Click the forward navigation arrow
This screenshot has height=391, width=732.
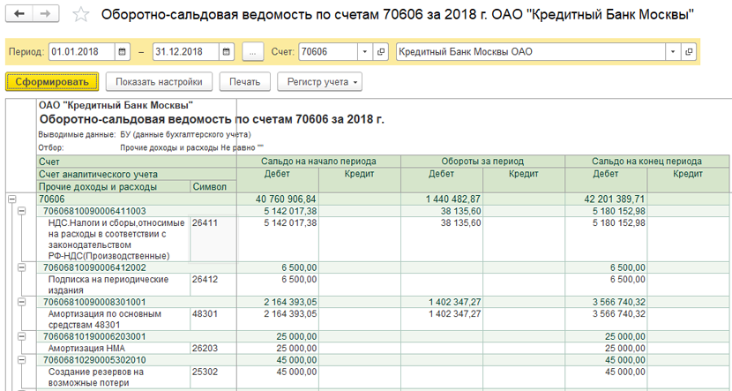point(46,15)
